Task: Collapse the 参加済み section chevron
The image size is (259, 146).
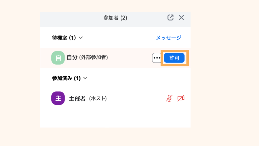Action: pyautogui.click(x=85, y=78)
